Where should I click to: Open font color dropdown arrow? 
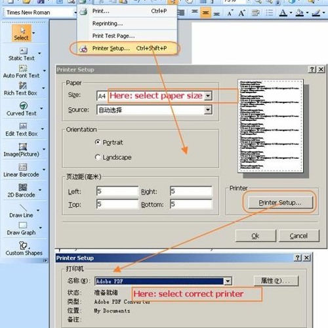pos(291,12)
